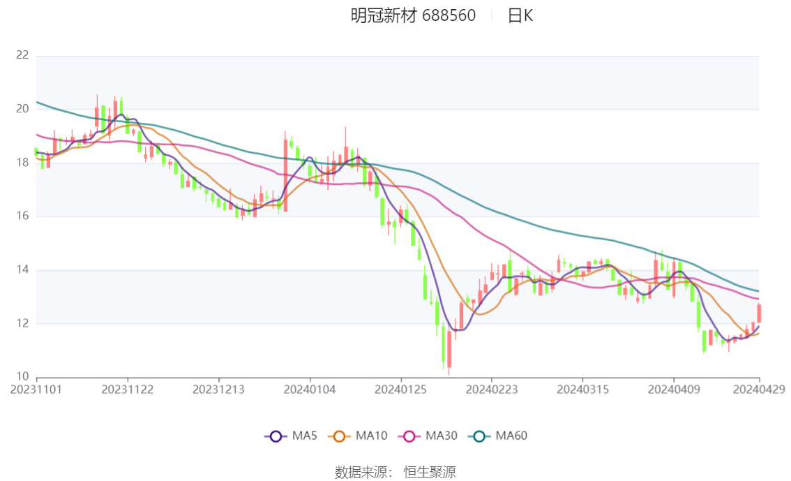Click the 22 price axis label
Screen dimensions: 791x481
click(x=22, y=55)
